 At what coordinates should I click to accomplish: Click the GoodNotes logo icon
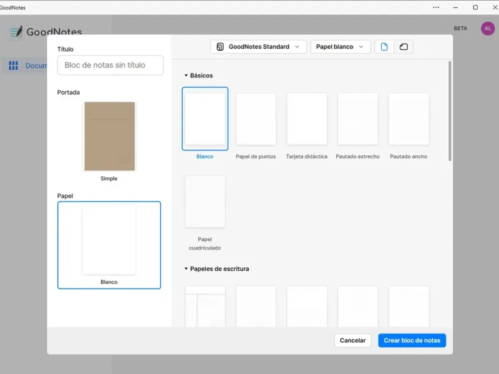[16, 32]
